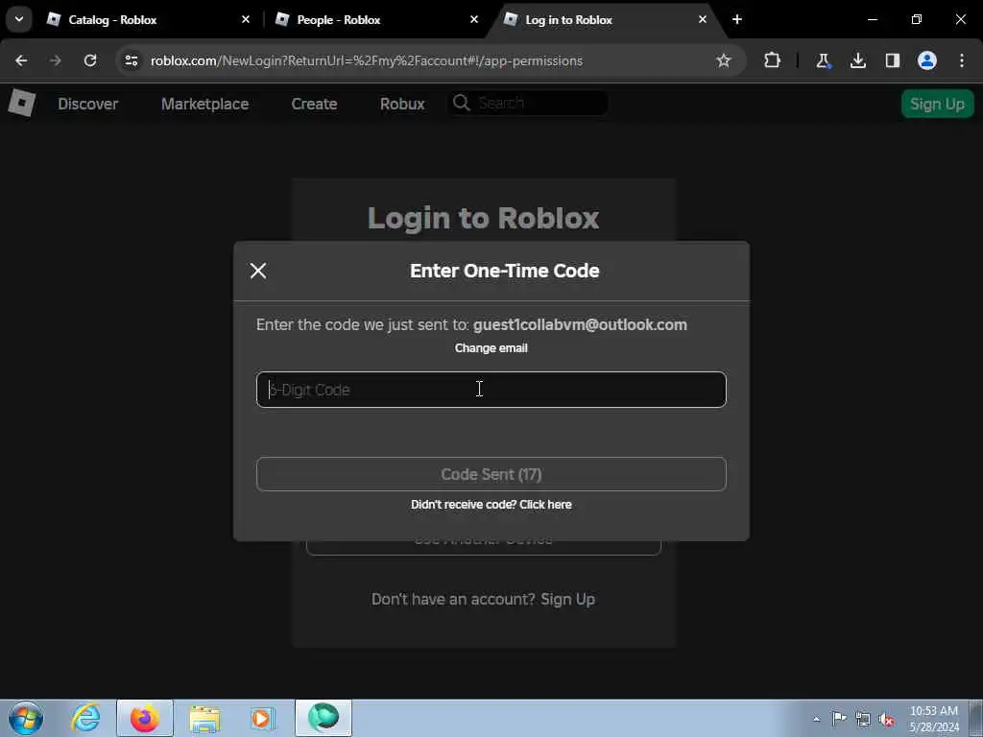983x737 pixels.
Task: Expand the tab search dropdown arrow
Action: click(19, 20)
